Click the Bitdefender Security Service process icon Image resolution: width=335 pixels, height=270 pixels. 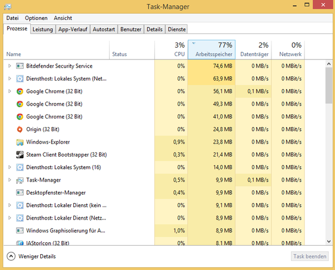pos(20,66)
